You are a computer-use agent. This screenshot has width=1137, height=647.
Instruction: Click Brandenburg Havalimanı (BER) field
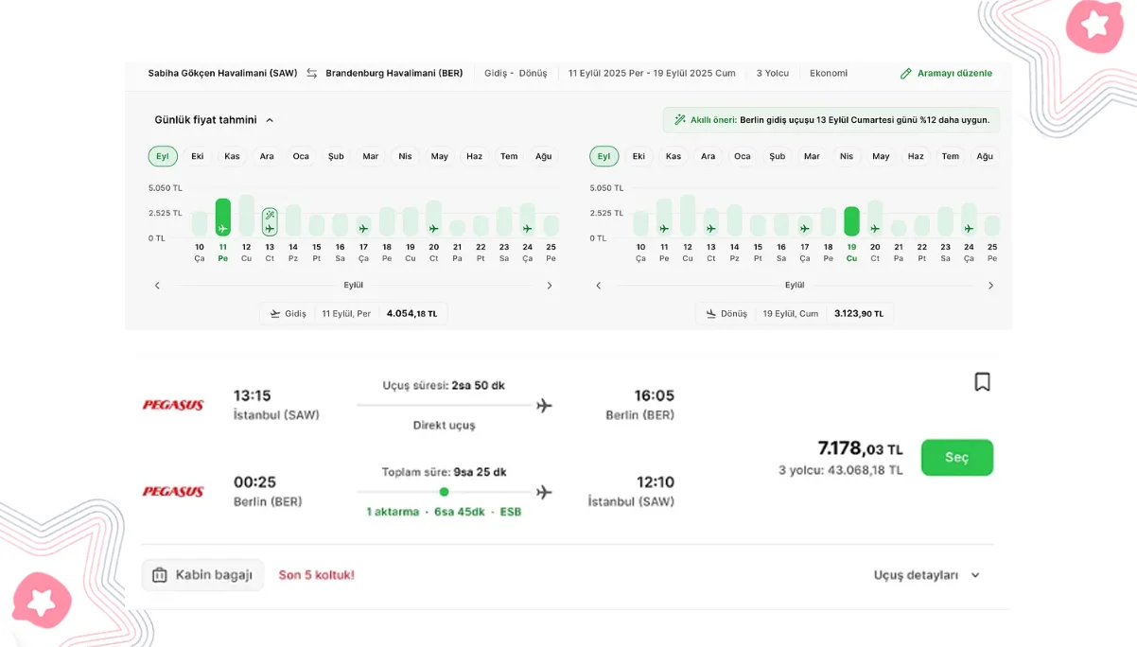(394, 74)
